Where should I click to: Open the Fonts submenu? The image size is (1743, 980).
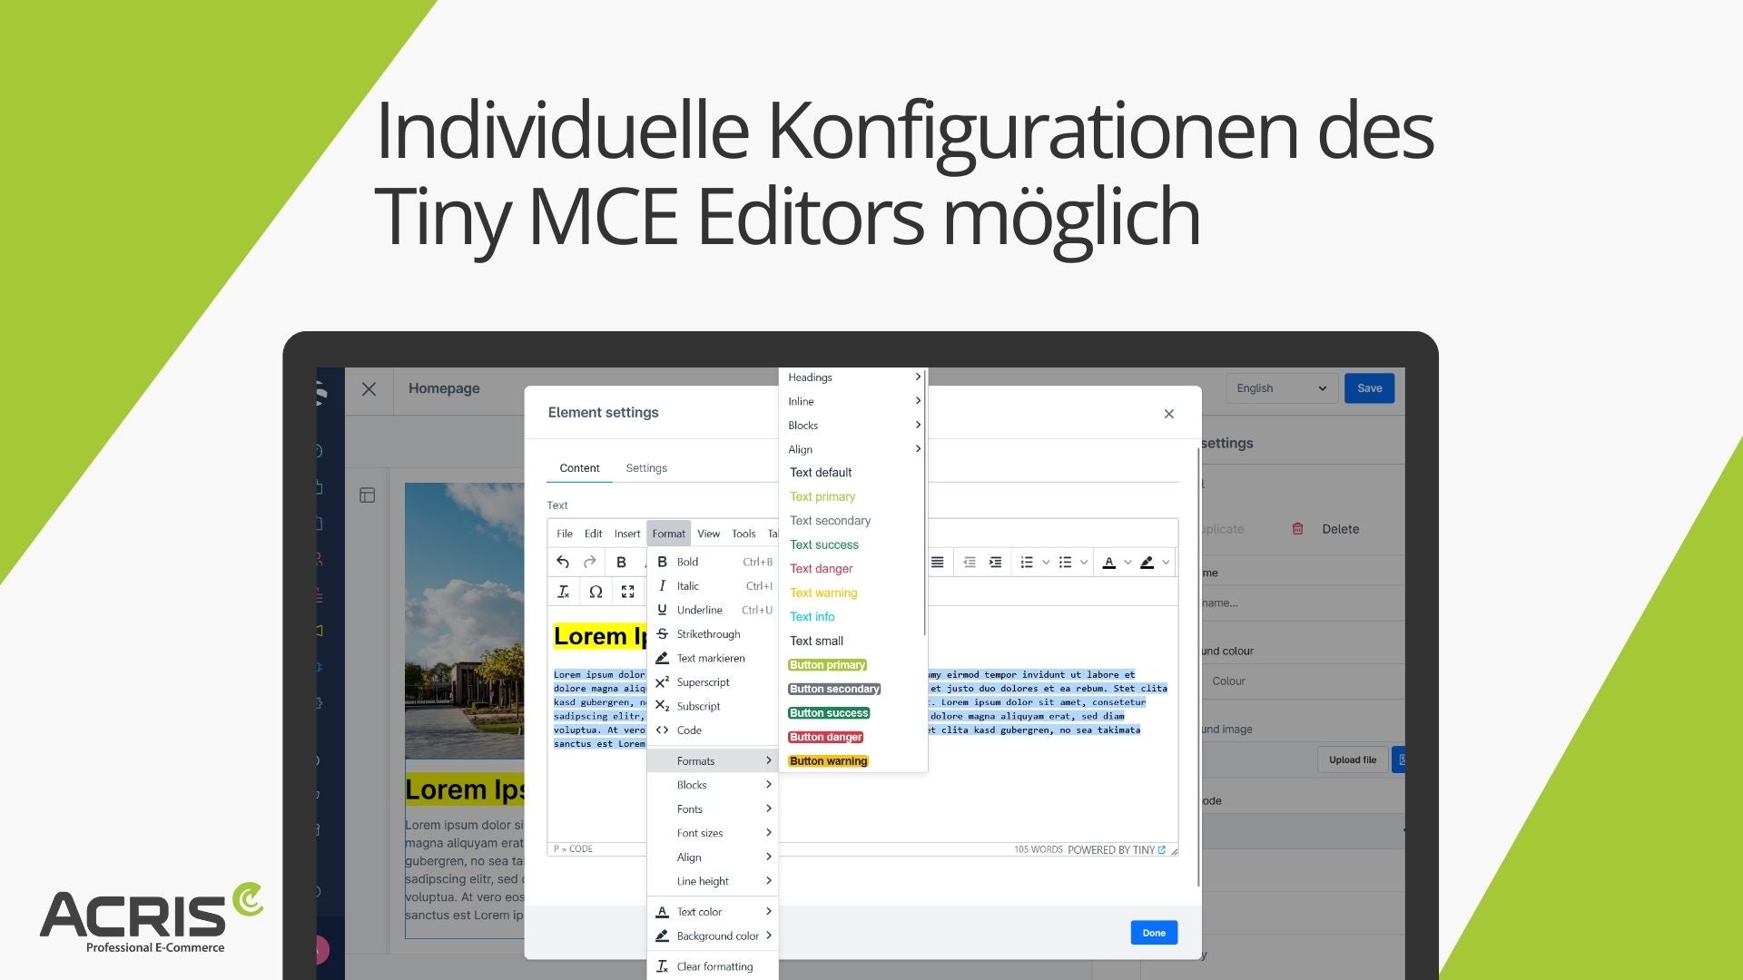[x=713, y=809]
